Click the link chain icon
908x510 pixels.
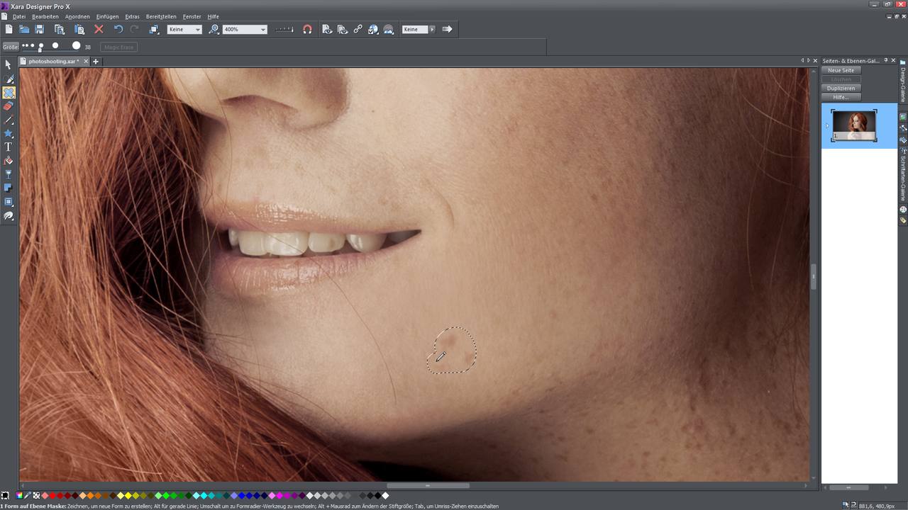tap(358, 29)
